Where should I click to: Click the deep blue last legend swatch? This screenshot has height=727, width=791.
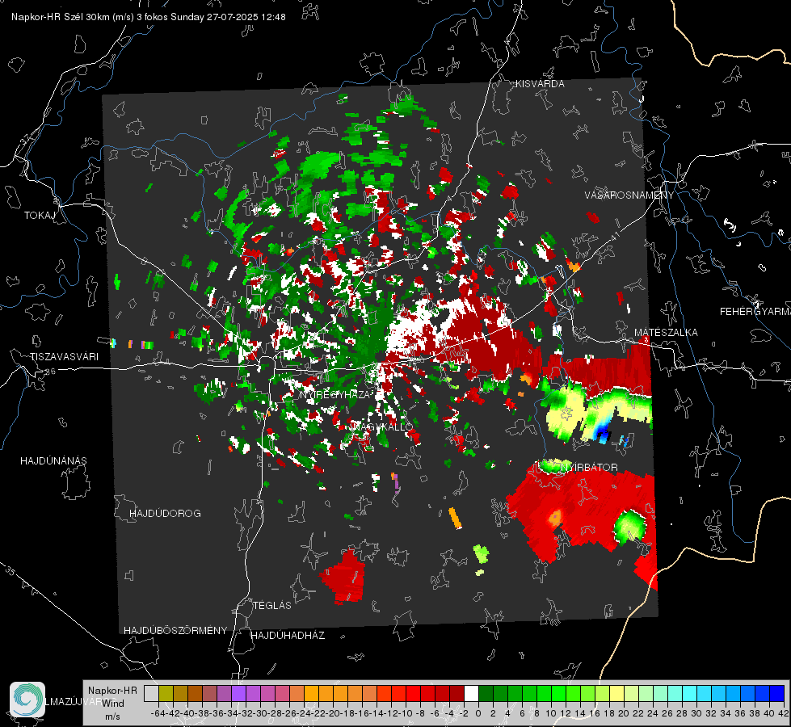coord(777,693)
